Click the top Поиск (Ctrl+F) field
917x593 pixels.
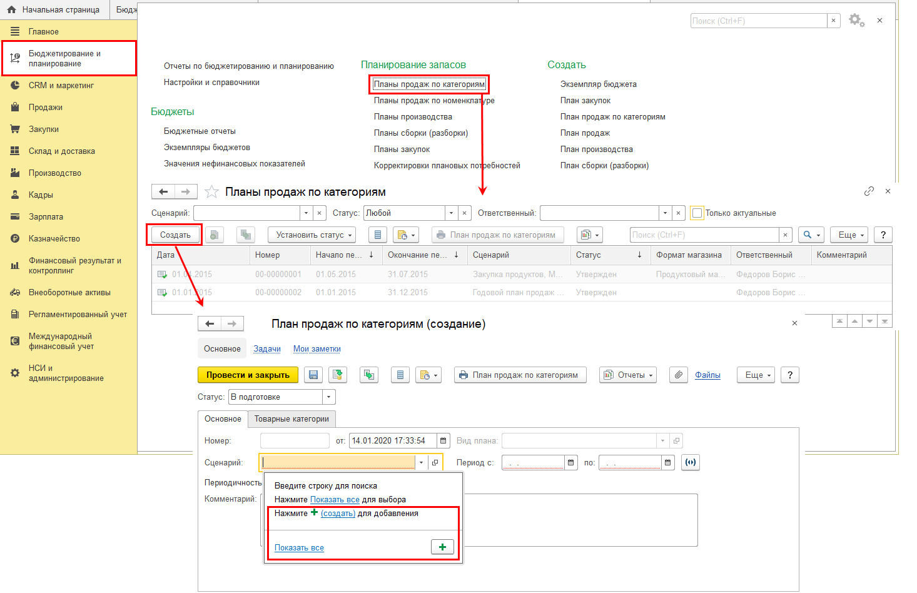(759, 21)
